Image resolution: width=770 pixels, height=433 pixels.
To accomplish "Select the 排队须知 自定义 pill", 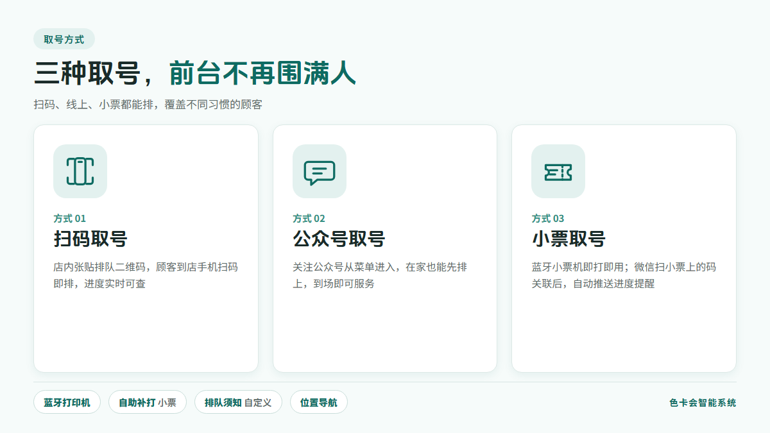I will (238, 402).
